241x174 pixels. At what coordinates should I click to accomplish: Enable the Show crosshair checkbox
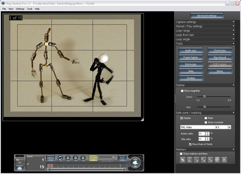point(206,122)
